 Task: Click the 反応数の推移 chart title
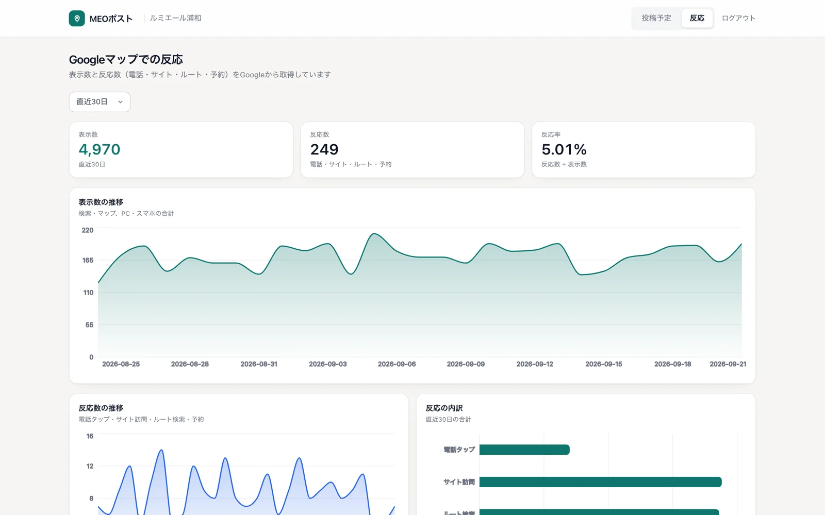pos(101,408)
